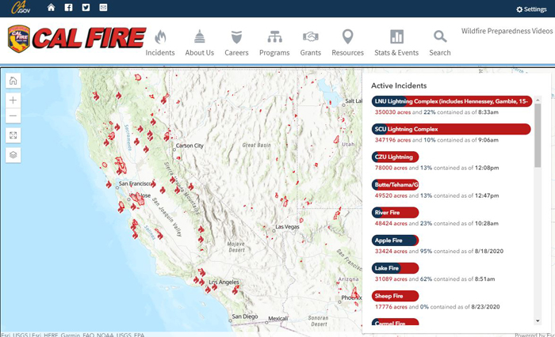The width and height of the screenshot is (555, 337).
Task: Click the Careers badge icon
Action: [x=236, y=36]
